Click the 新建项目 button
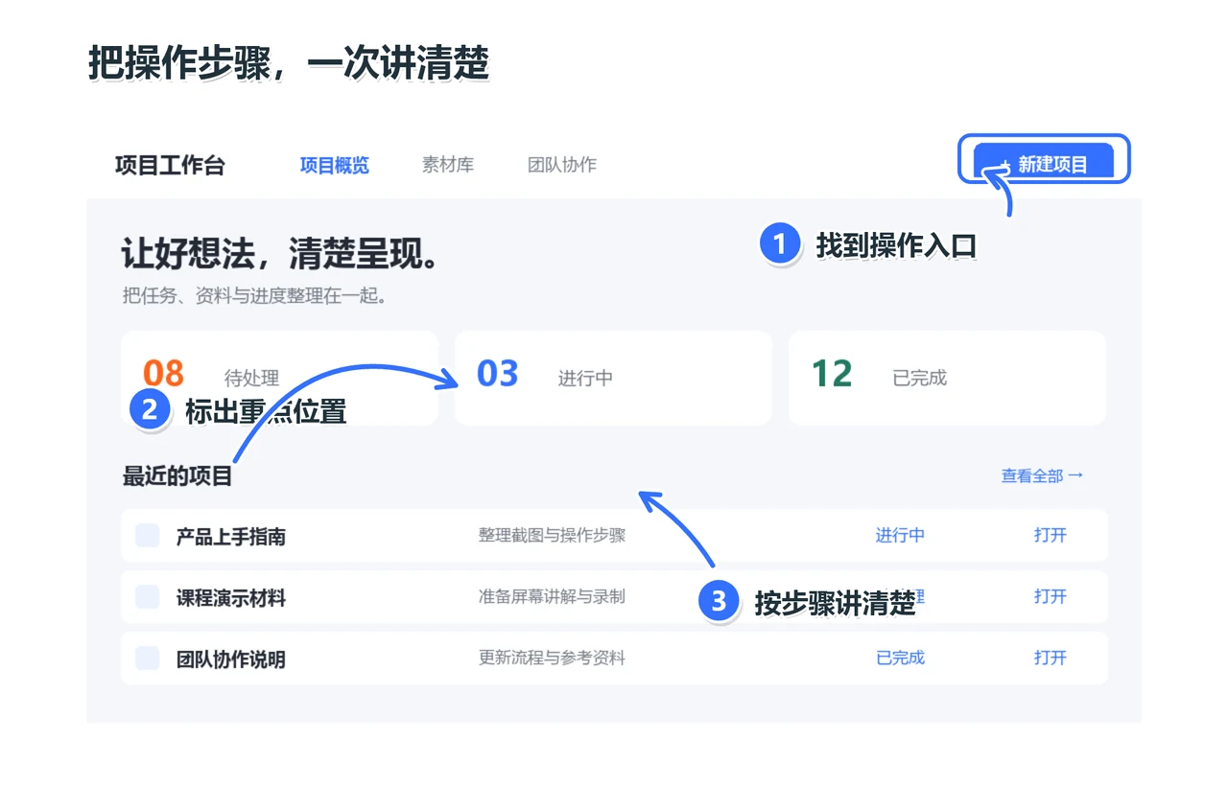The image size is (1228, 786). (x=1044, y=162)
